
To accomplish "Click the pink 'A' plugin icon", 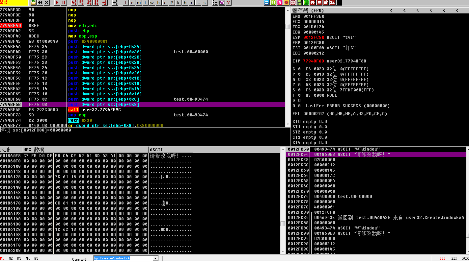I will click(x=280, y=3).
